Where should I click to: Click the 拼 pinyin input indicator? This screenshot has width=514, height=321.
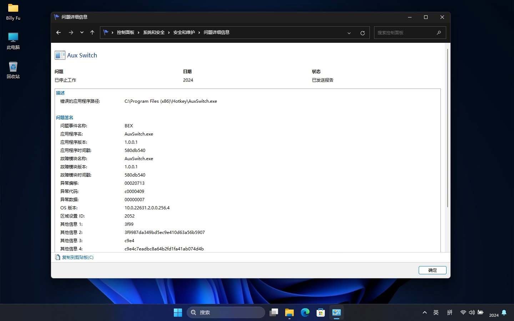450,312
